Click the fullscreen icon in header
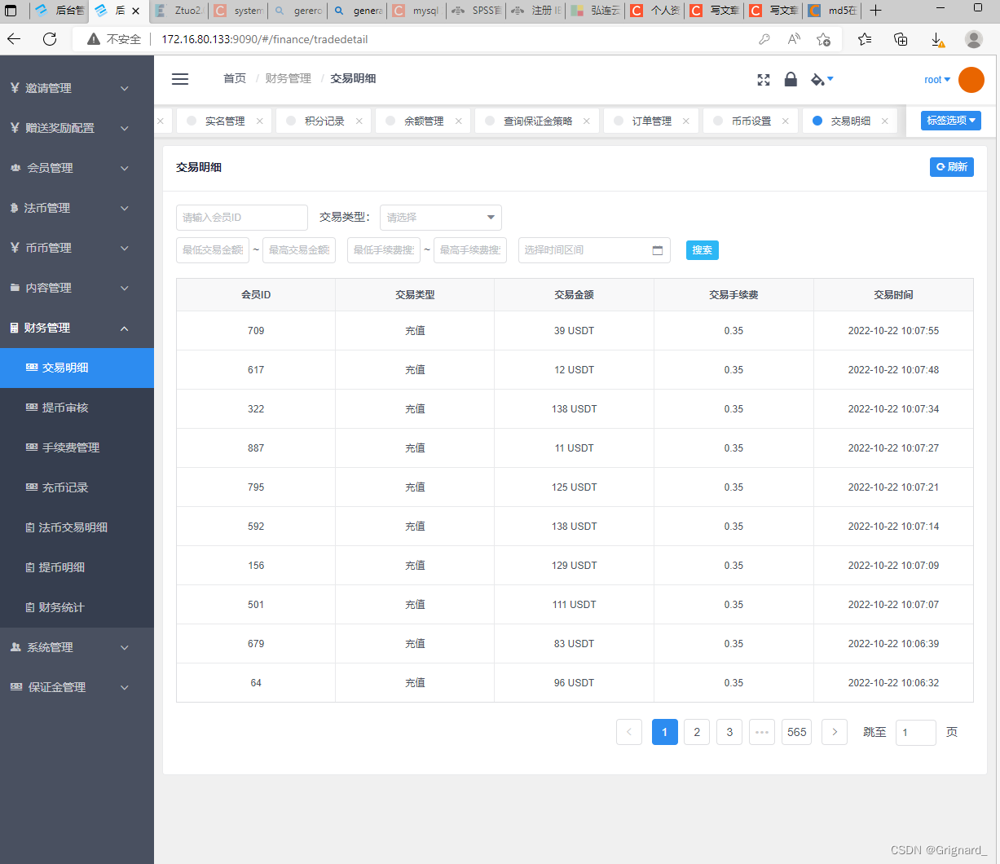1000x864 pixels. point(764,79)
